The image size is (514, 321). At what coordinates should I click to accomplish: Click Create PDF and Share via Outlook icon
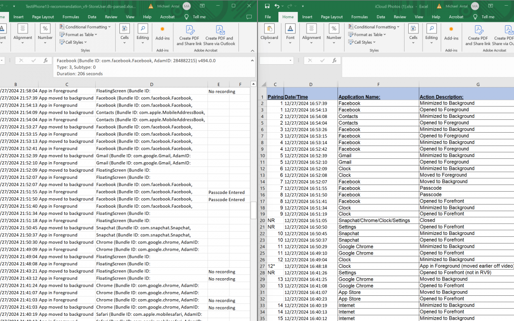point(219,35)
